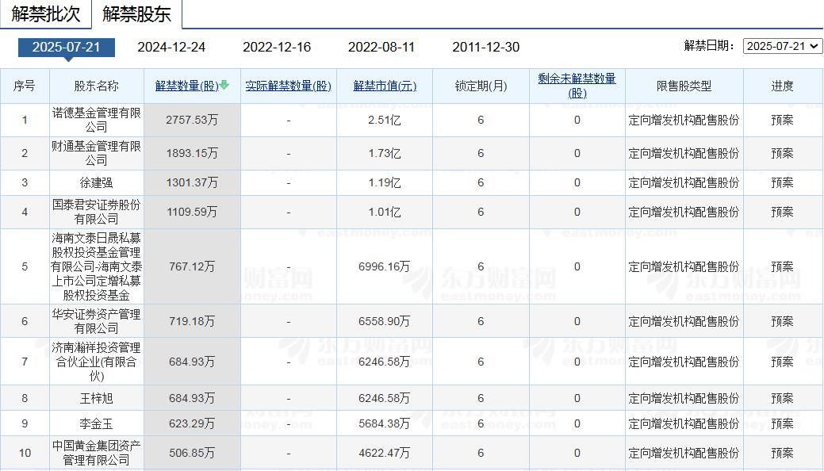Switch to the 2024-12-24 date tab

coord(171,48)
